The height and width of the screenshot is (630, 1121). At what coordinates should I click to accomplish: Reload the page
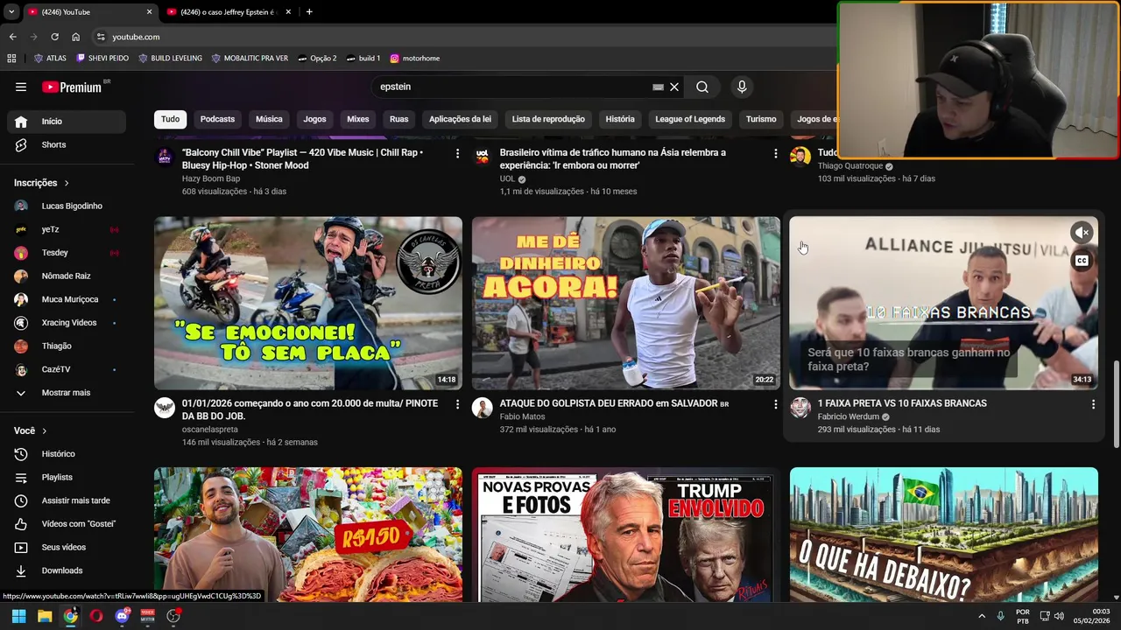pyautogui.click(x=54, y=37)
